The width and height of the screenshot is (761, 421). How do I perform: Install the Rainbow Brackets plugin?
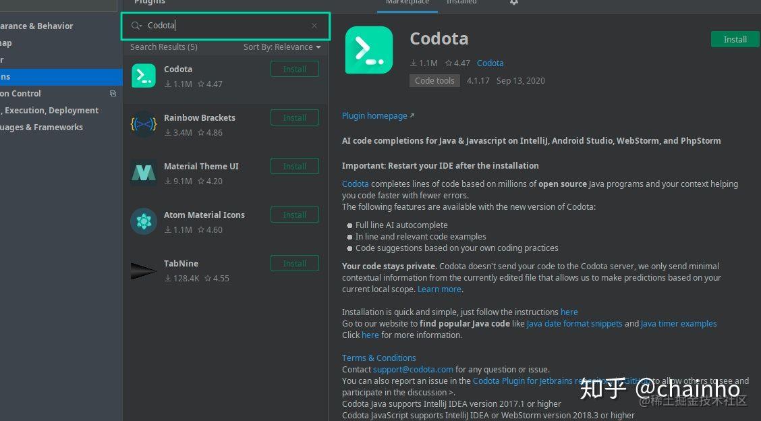tap(295, 117)
